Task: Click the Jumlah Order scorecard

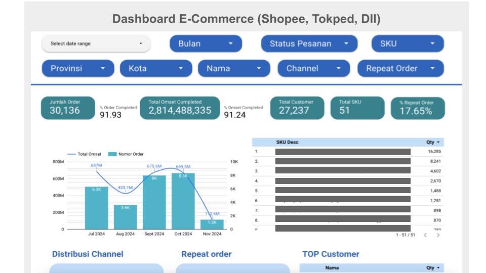Action: pos(68,108)
